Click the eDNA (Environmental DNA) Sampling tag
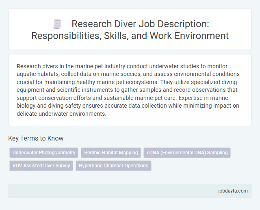Screen dimensions: 260x210 (187, 153)
